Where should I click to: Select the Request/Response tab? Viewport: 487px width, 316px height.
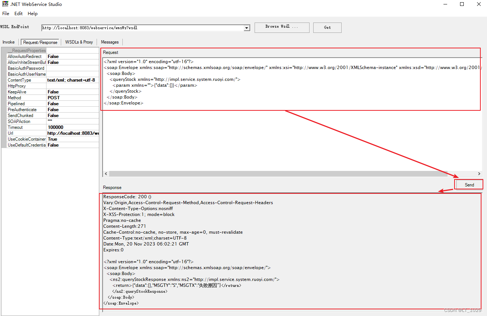40,42
